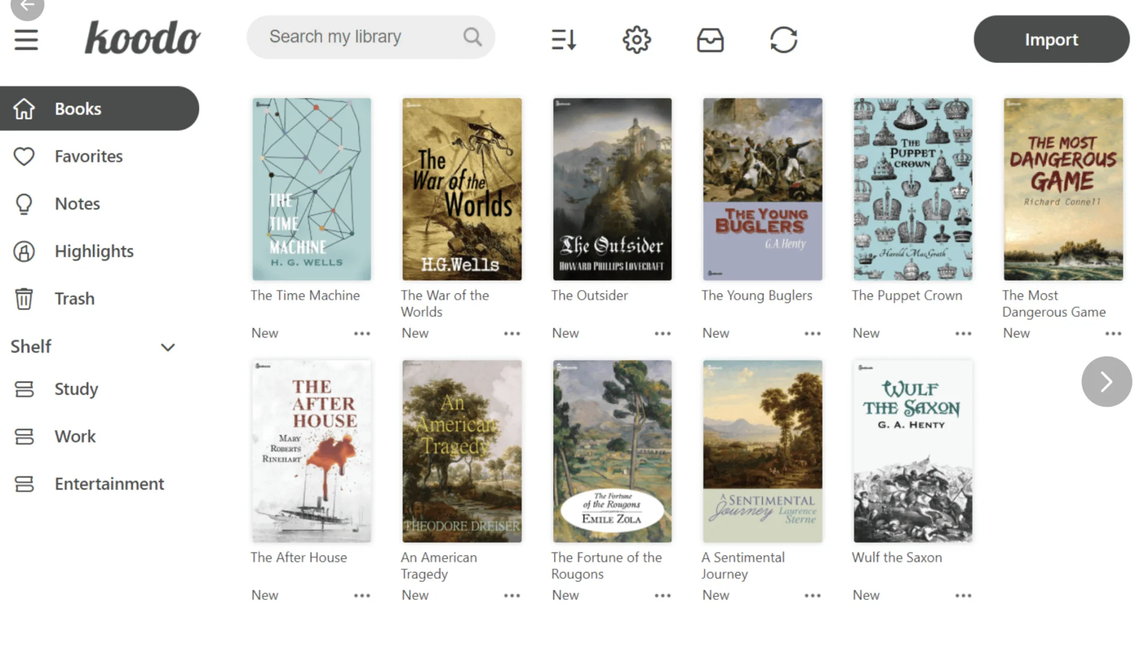Click the Study shelf icon
The image size is (1144, 648).
click(x=24, y=389)
